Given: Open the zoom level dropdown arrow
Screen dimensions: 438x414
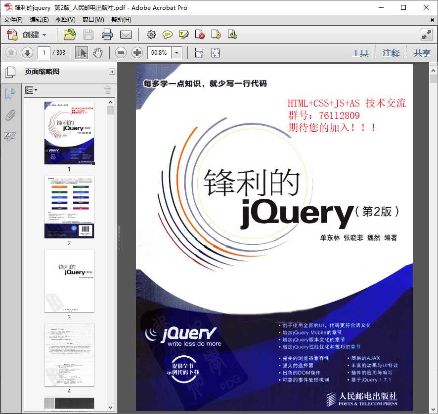Looking at the screenshot, I should [x=176, y=53].
